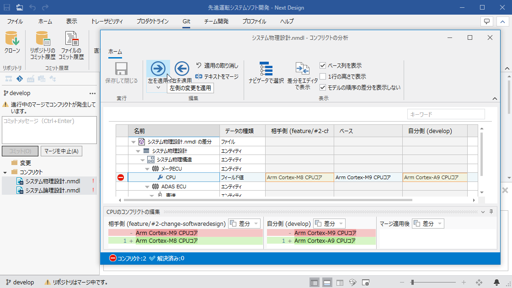
Task: Click the Merge text button
Action: pyautogui.click(x=217, y=76)
